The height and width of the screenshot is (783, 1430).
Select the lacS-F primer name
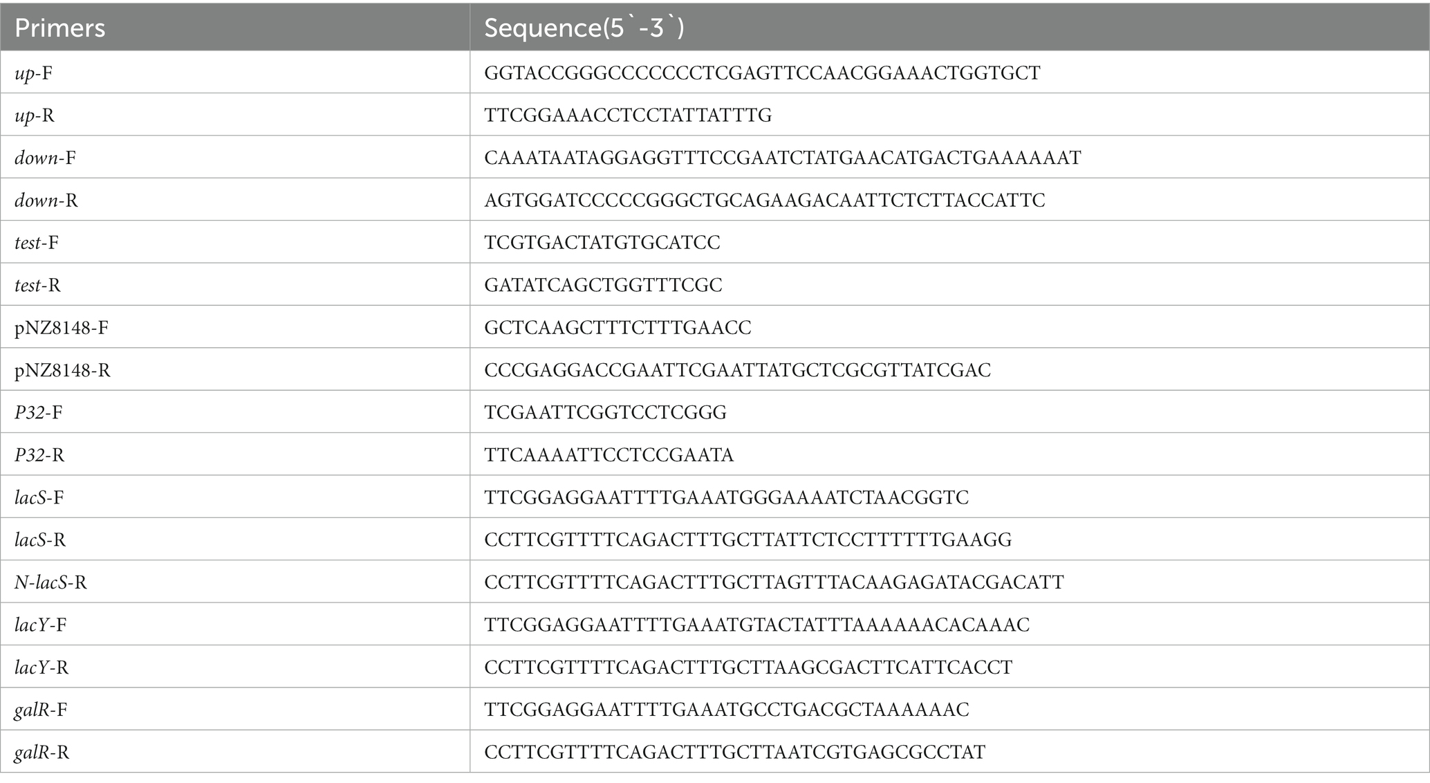[39, 497]
